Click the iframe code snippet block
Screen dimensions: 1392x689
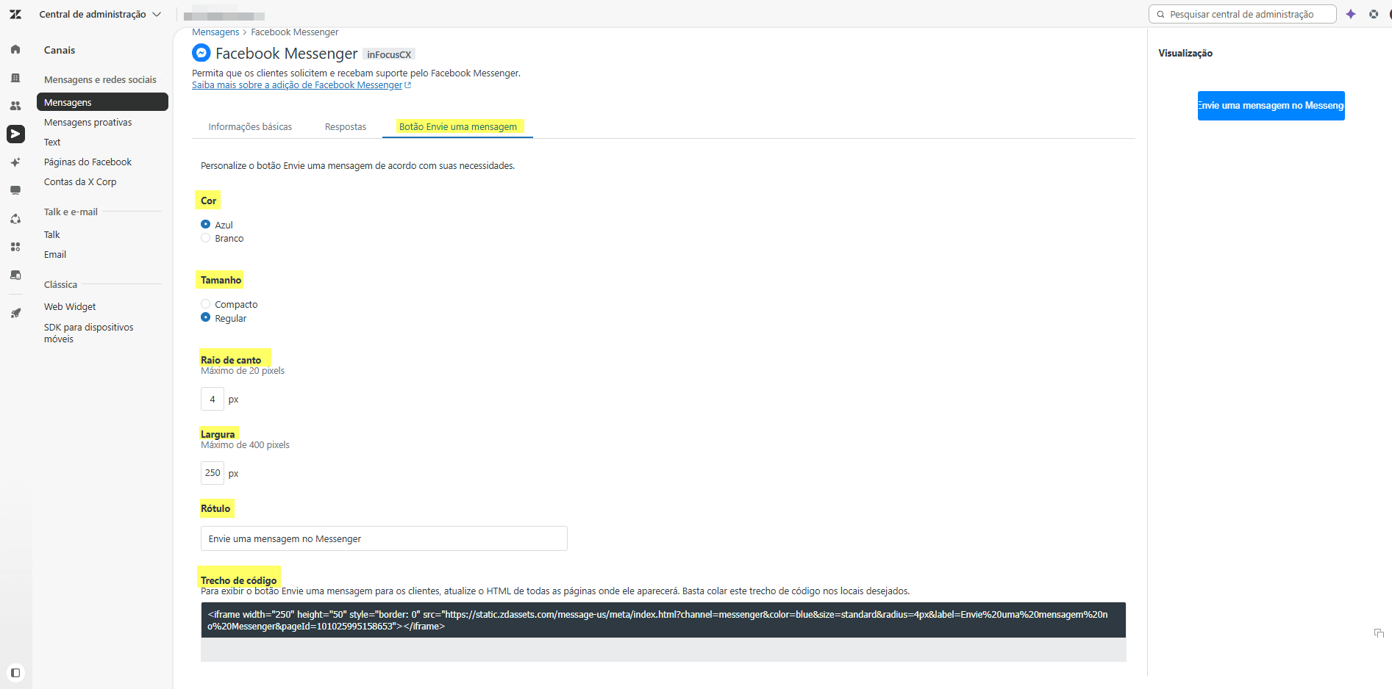pyautogui.click(x=663, y=620)
